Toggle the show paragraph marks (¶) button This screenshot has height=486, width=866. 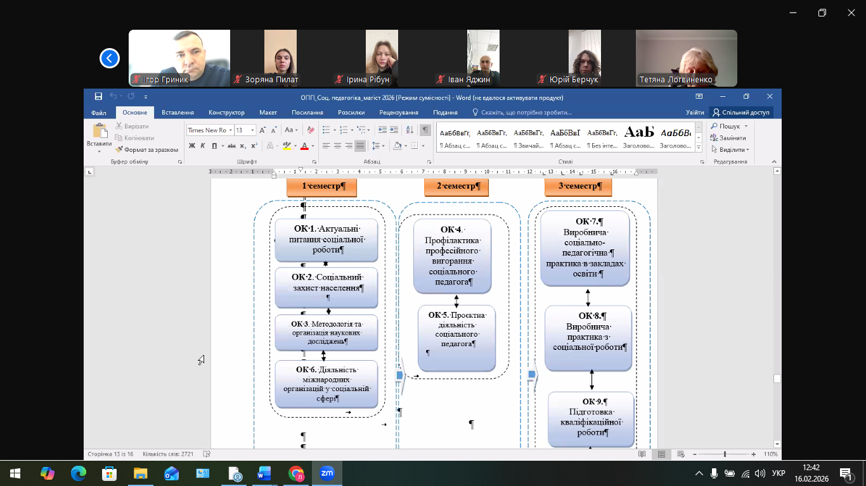pos(425,130)
